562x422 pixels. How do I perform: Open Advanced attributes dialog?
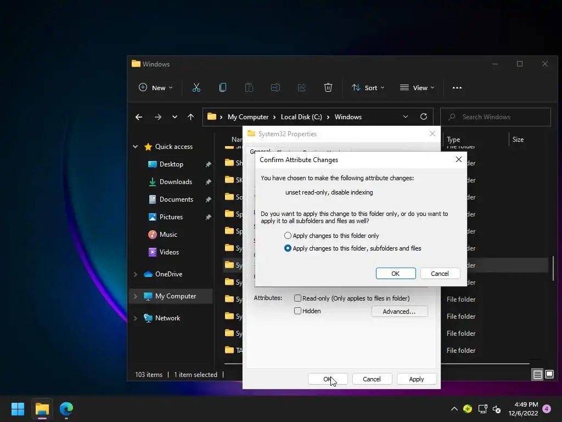click(400, 312)
